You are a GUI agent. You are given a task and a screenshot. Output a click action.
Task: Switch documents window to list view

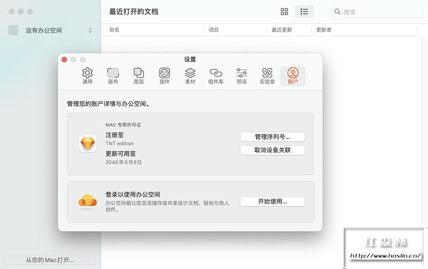pos(304,11)
